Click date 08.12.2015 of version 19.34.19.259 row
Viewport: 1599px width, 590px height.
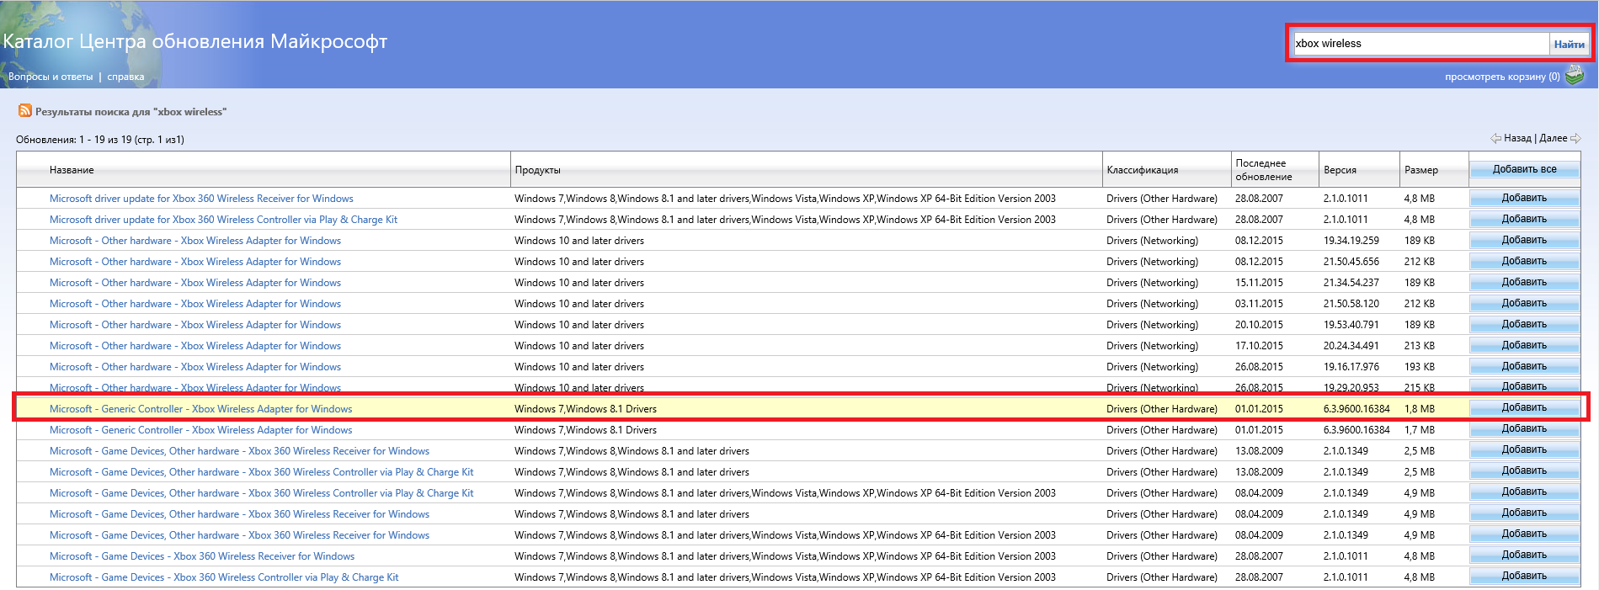point(1259,241)
